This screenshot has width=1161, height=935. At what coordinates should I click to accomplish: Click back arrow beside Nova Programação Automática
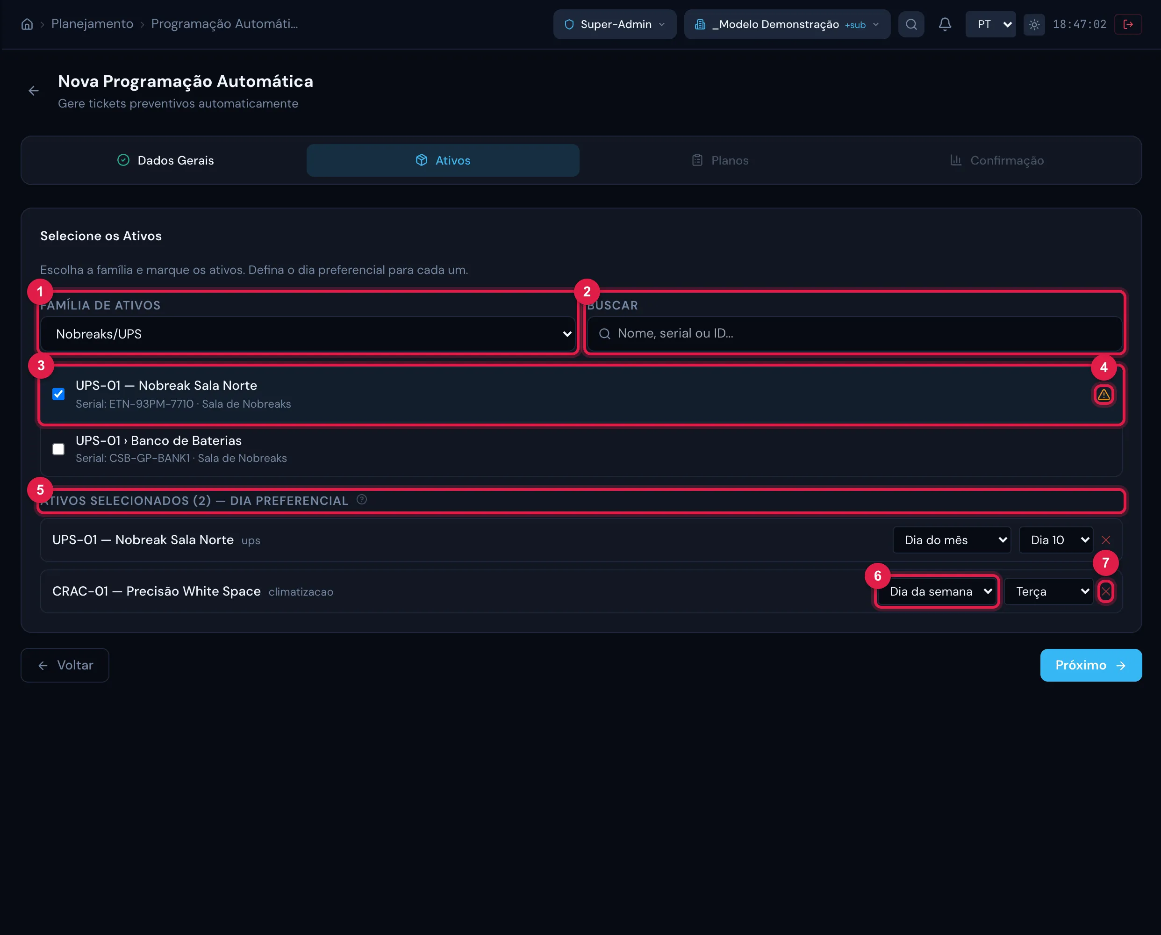[33, 91]
